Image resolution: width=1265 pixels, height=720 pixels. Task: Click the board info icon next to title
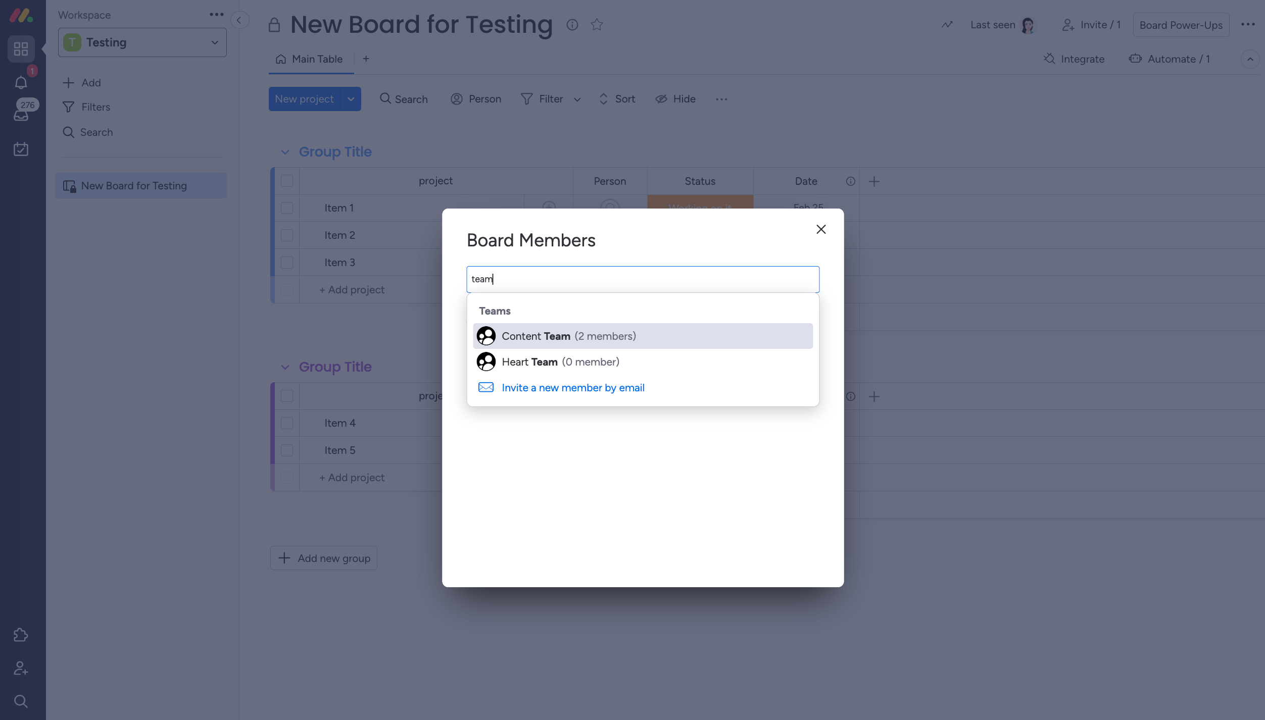[572, 24]
